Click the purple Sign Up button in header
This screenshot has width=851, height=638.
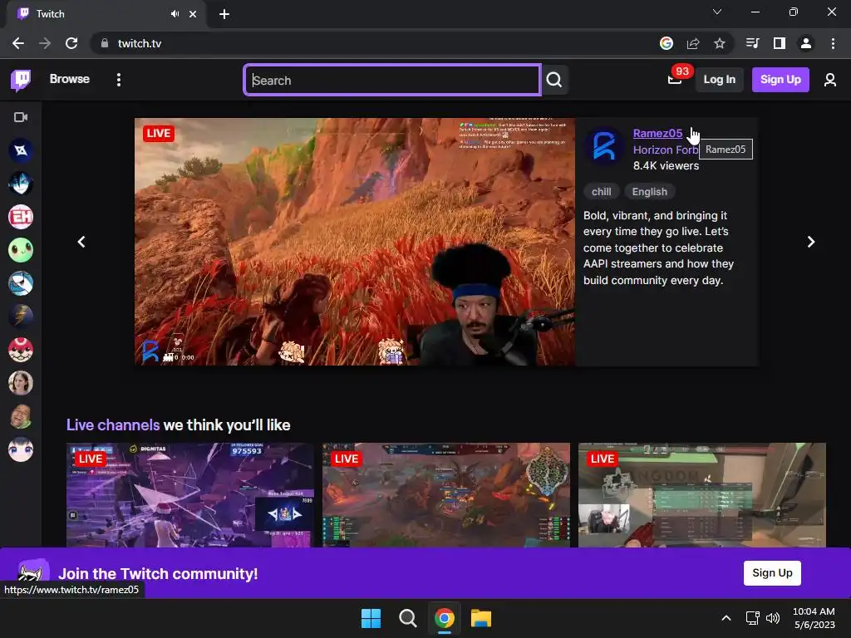(x=780, y=79)
